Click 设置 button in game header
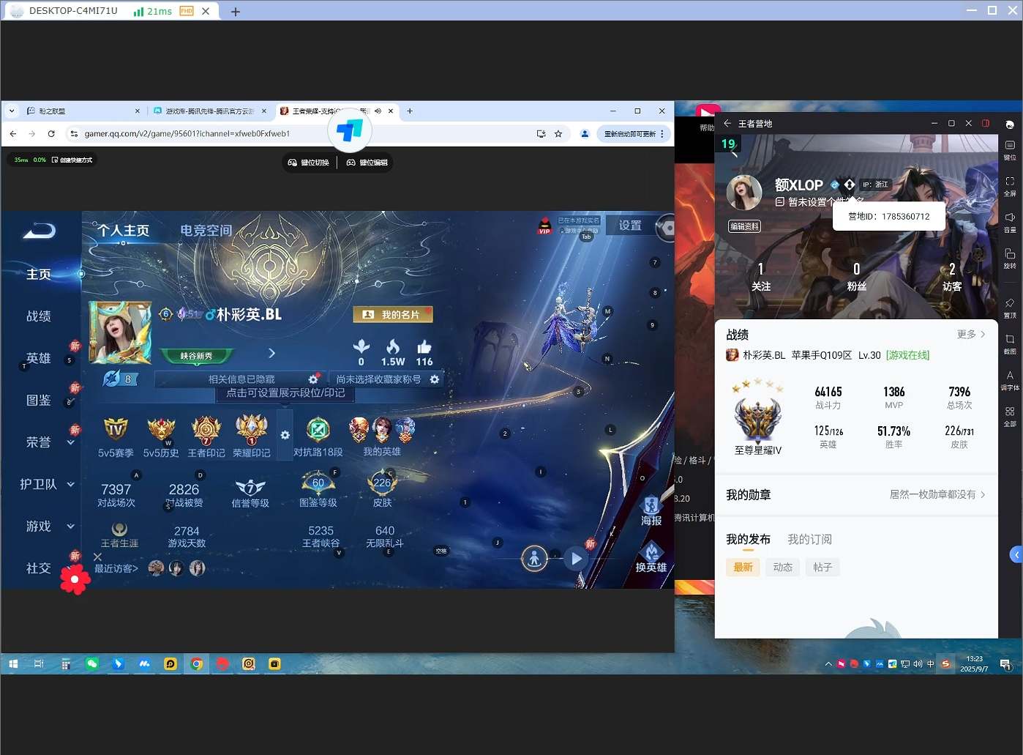 (x=630, y=226)
